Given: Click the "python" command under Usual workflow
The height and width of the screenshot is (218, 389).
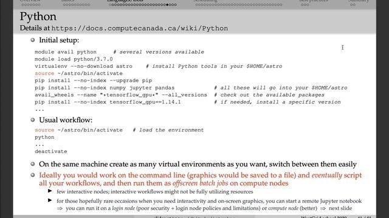Looking at the screenshot, I should 44,137.
